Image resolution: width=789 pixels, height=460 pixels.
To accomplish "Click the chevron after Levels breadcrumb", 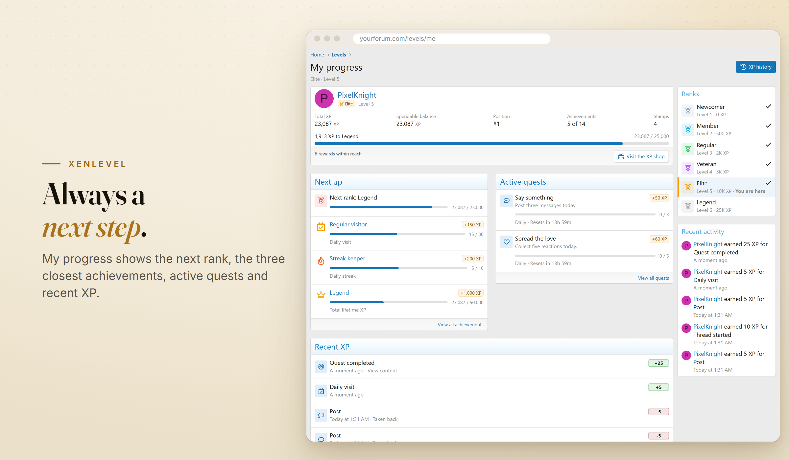I will [x=350, y=55].
